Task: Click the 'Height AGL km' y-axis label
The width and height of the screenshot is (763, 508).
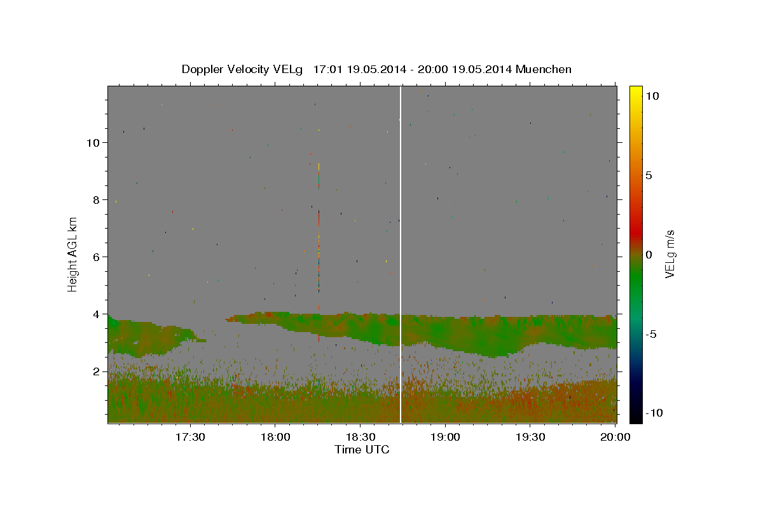Action: 73,254
